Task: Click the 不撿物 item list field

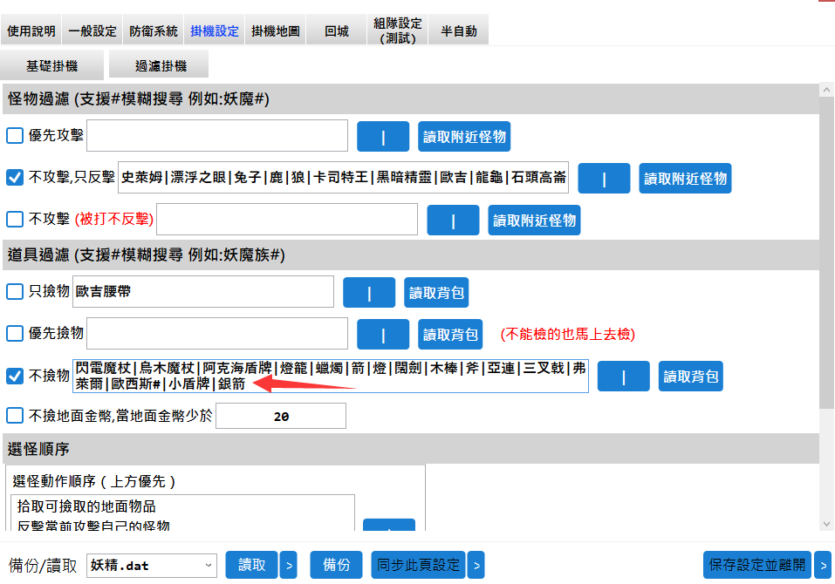Action: point(331,376)
